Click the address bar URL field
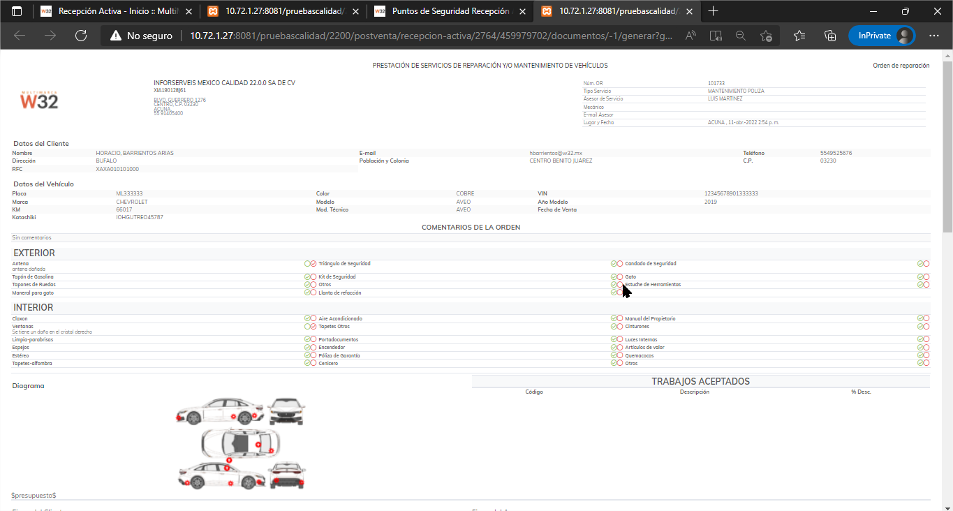Viewport: 953px width, 511px height. [x=429, y=36]
